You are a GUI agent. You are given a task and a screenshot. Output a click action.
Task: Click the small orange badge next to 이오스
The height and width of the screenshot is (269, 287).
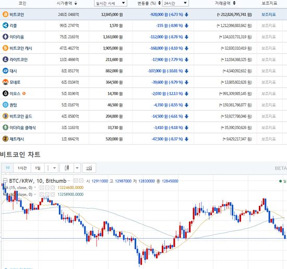pyautogui.click(x=24, y=93)
